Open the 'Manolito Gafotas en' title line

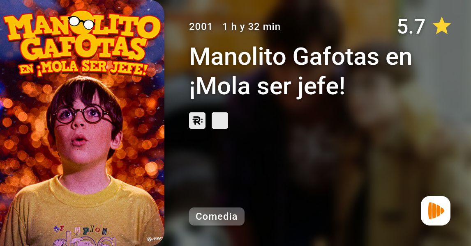[301, 56]
